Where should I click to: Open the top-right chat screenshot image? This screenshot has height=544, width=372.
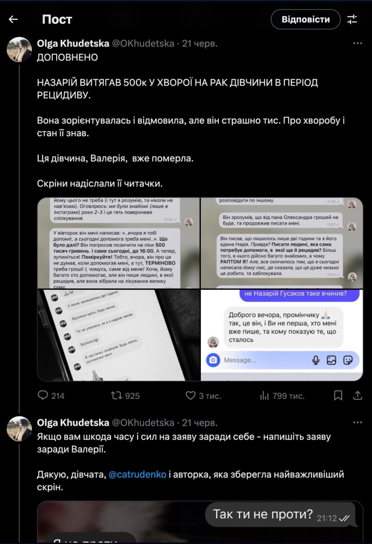pyautogui.click(x=282, y=243)
